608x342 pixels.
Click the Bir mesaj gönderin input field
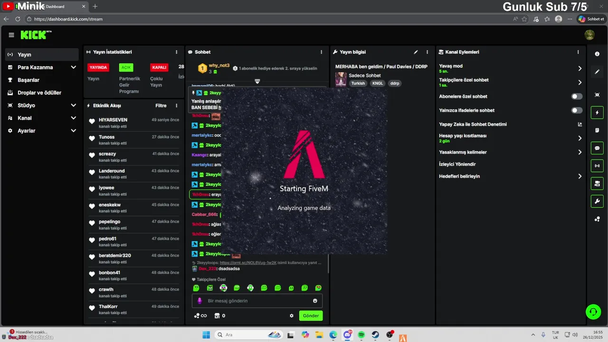257,301
